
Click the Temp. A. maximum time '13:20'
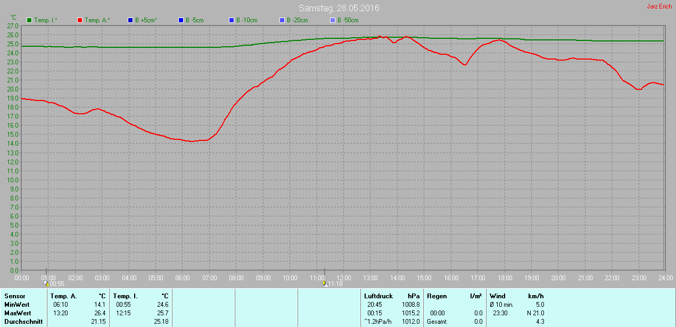point(60,313)
